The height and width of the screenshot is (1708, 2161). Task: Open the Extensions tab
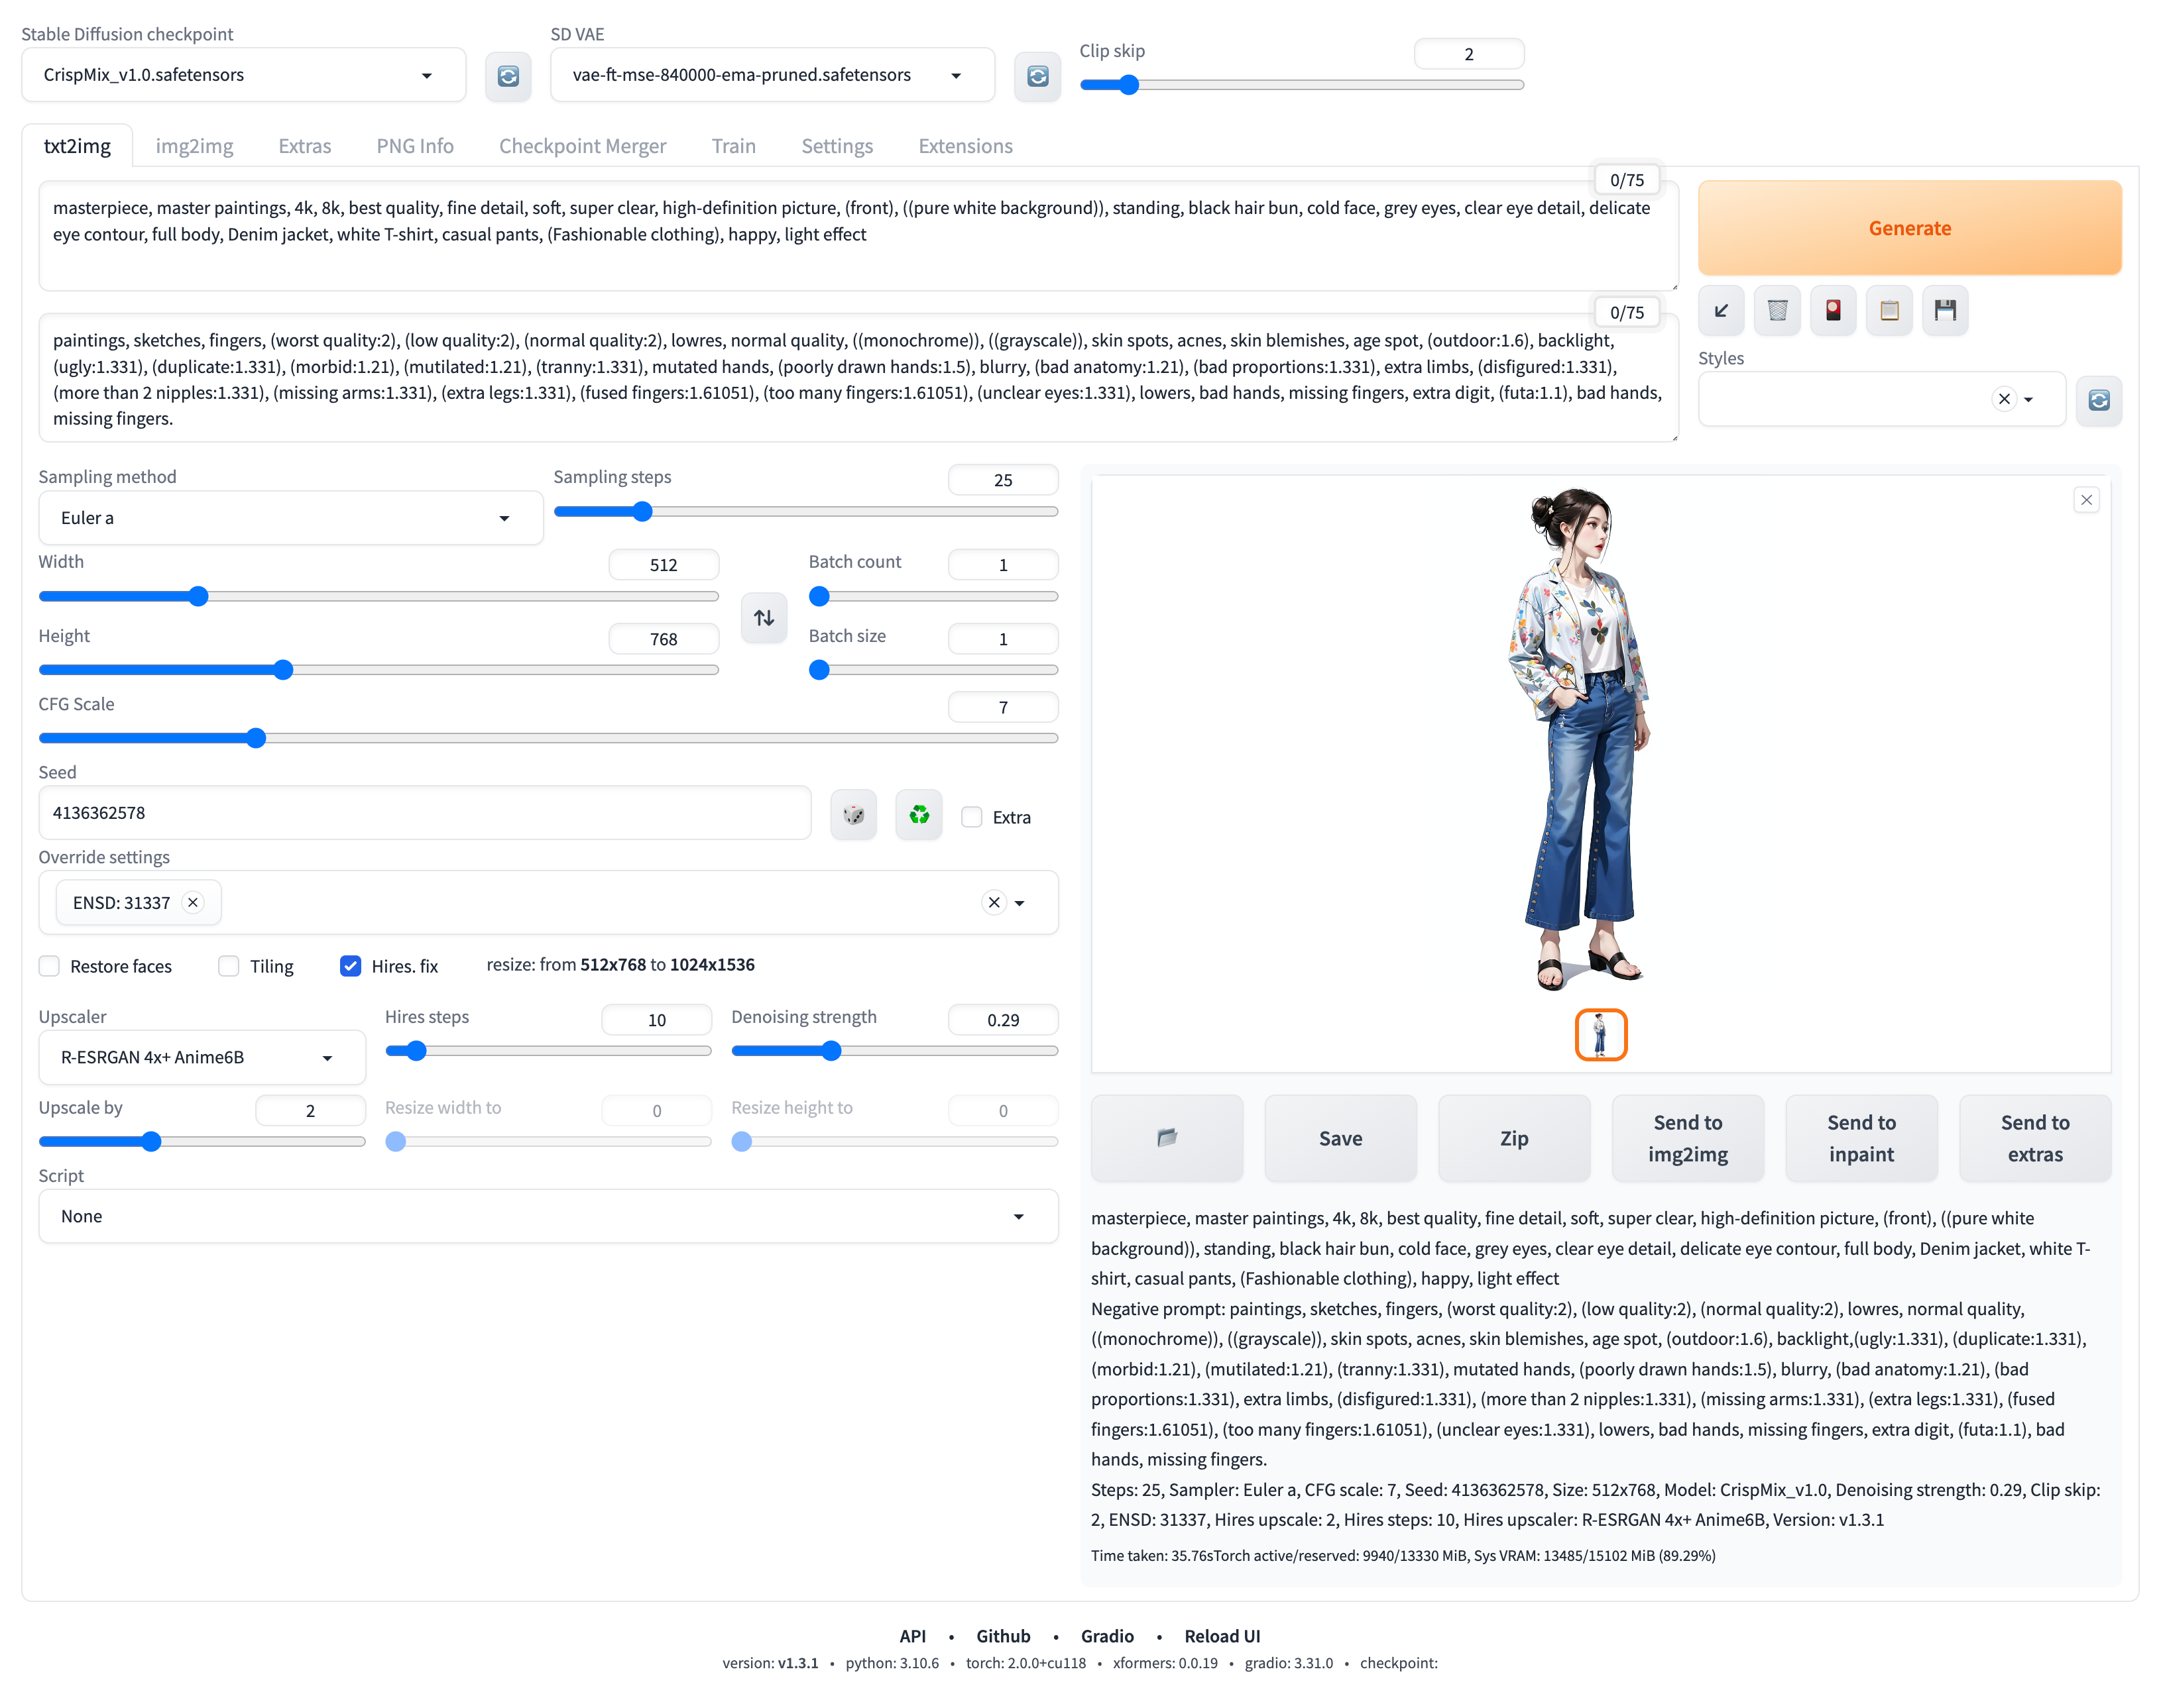point(964,146)
